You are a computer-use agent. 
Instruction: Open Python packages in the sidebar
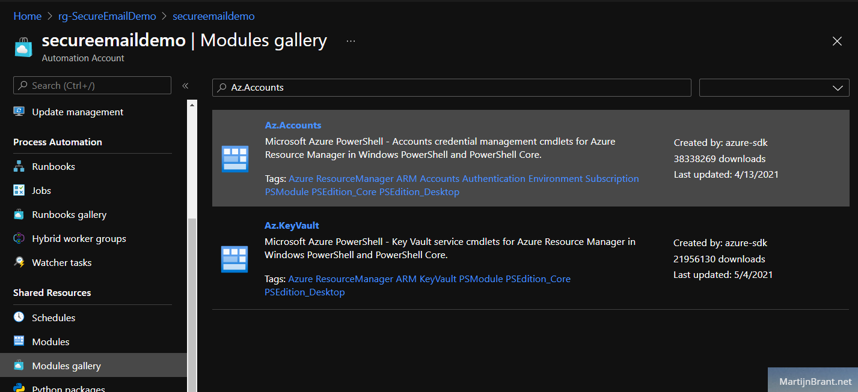coord(69,388)
